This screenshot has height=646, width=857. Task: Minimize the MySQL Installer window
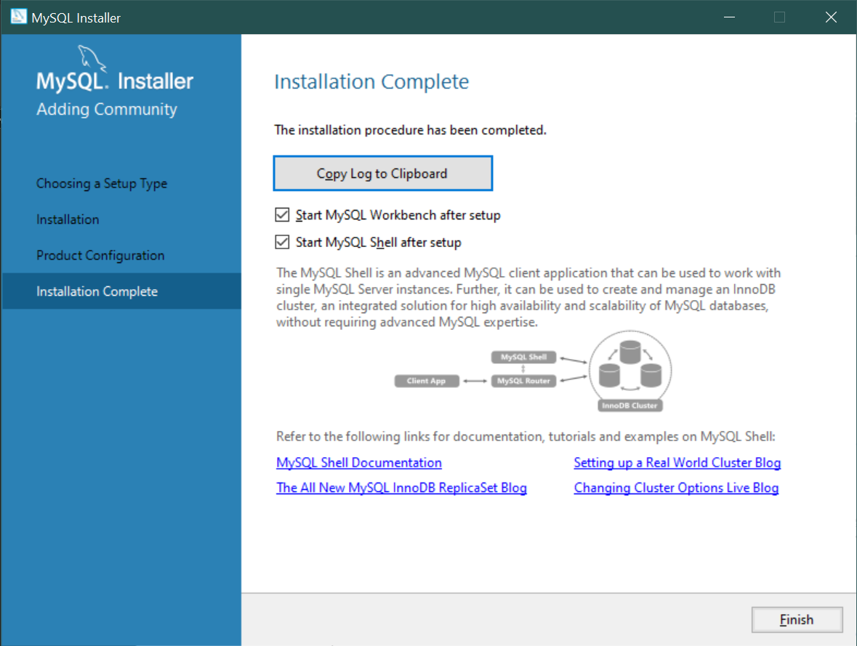coord(729,17)
